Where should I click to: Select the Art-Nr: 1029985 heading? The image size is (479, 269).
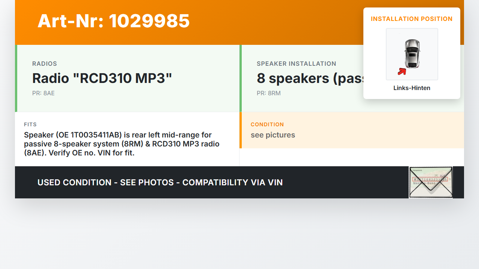tap(114, 21)
